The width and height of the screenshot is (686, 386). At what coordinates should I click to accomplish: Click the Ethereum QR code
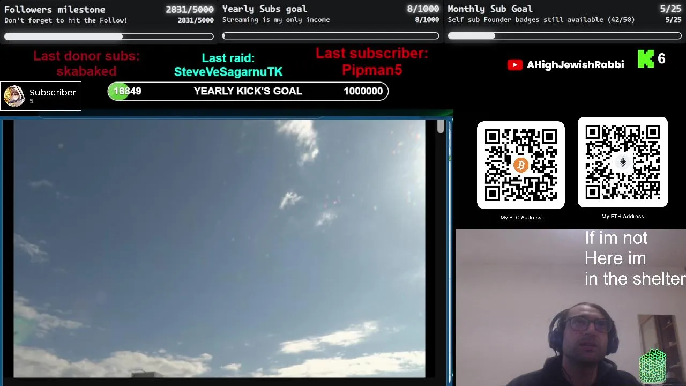click(x=623, y=162)
